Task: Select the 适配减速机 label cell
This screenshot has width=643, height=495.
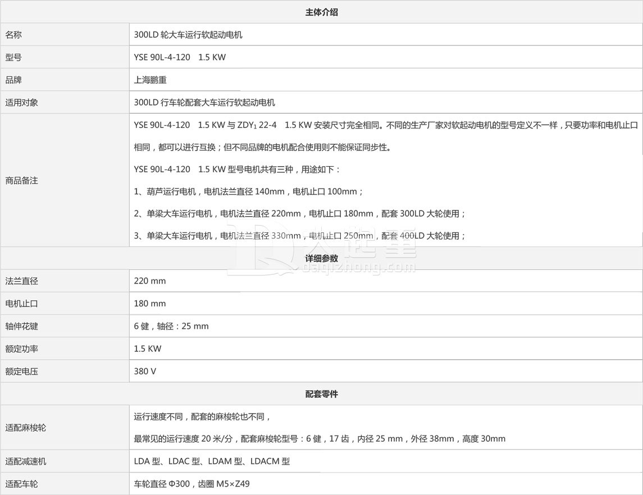Action: coord(65,461)
